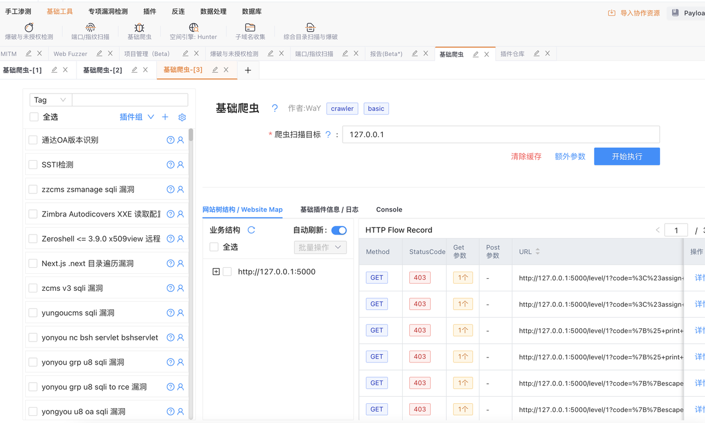
Task: Open the 数据处理 menu
Action: click(213, 12)
